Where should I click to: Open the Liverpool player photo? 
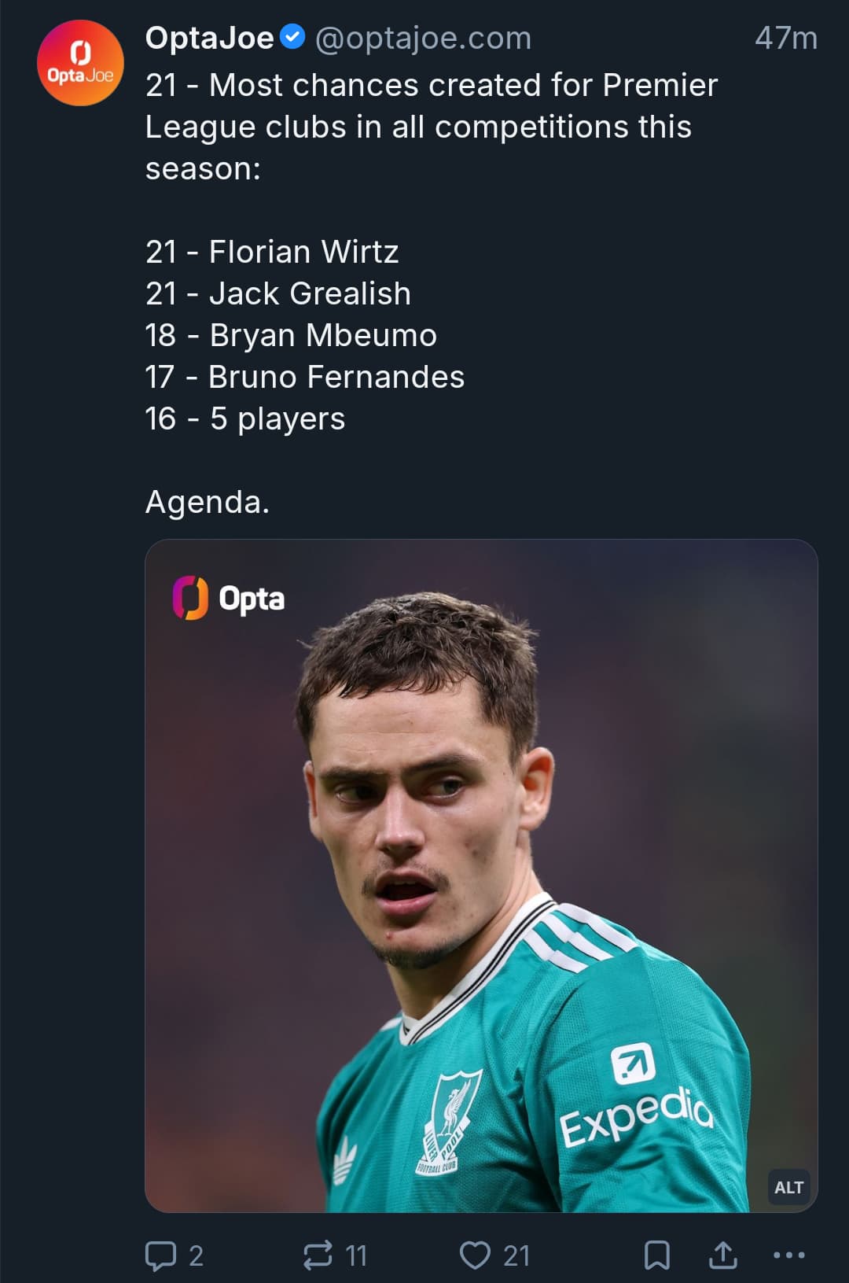(x=481, y=875)
